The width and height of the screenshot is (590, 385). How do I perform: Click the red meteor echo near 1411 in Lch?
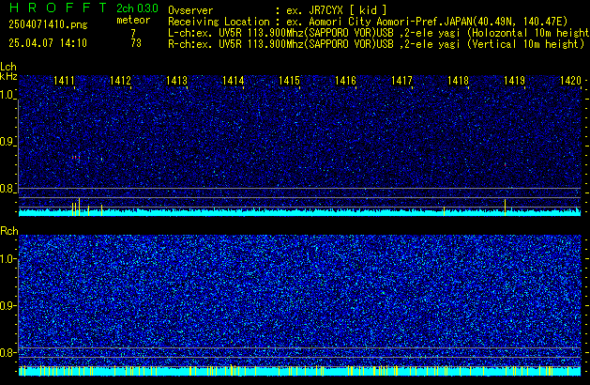[x=76, y=158]
